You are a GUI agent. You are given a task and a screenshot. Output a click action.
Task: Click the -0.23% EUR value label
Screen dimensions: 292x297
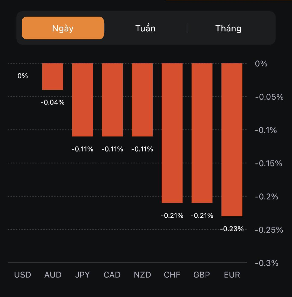pos(232,229)
